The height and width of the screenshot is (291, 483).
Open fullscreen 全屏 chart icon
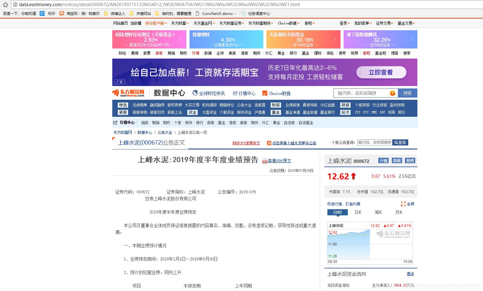pyautogui.click(x=403, y=204)
